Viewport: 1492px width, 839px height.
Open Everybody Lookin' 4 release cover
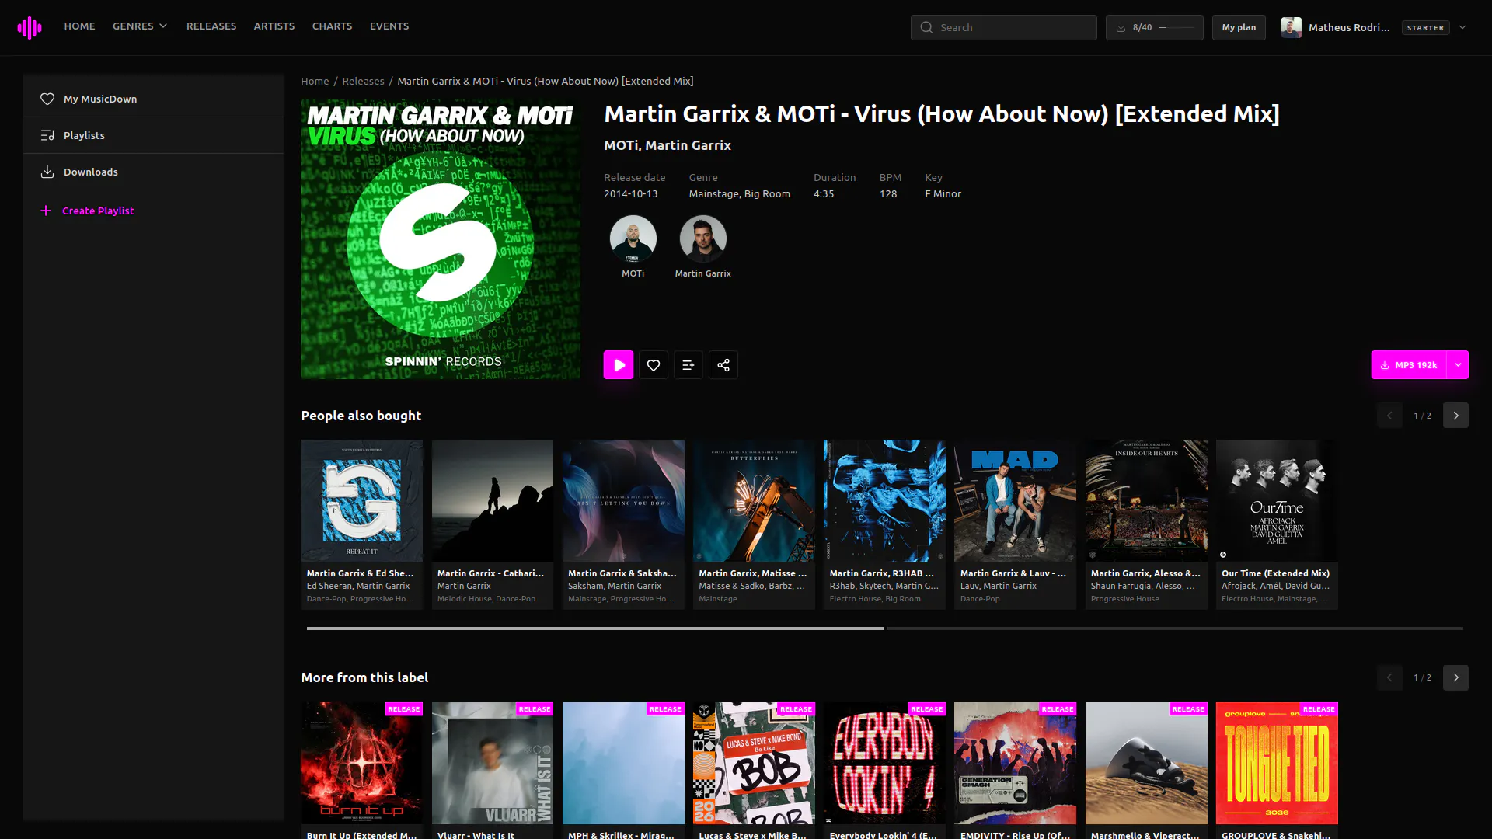coord(884,764)
